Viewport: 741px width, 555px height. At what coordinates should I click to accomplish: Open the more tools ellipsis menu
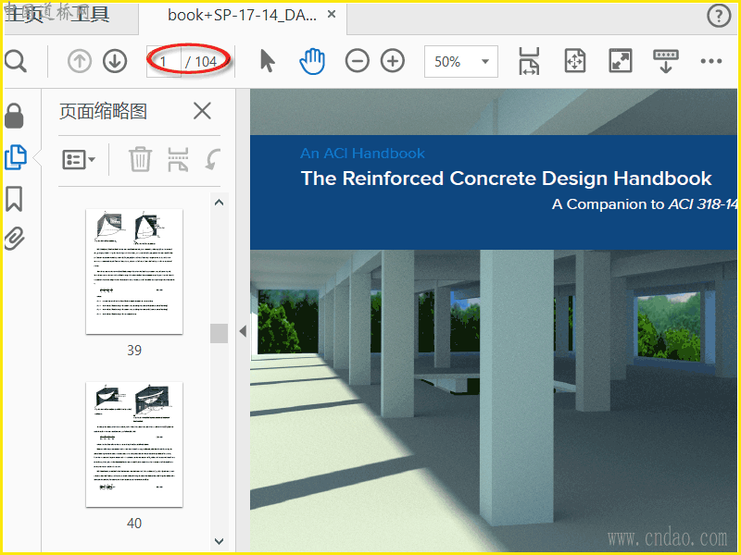[x=710, y=61]
